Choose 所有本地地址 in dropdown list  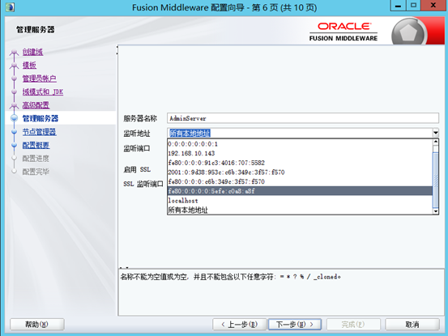300,210
